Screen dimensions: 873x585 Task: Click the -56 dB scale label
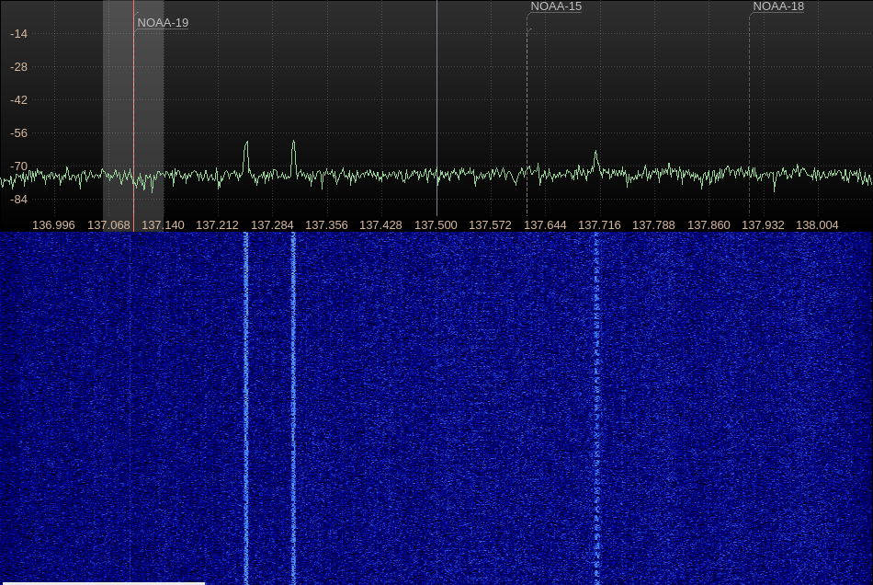(x=18, y=133)
